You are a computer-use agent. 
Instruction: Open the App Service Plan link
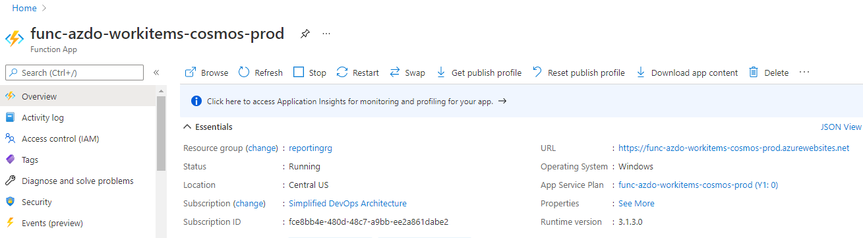[698, 185]
